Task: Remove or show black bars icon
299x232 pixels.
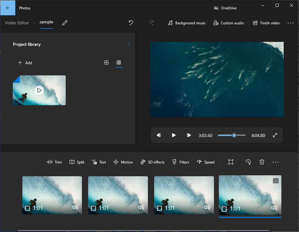Action: pos(231,162)
